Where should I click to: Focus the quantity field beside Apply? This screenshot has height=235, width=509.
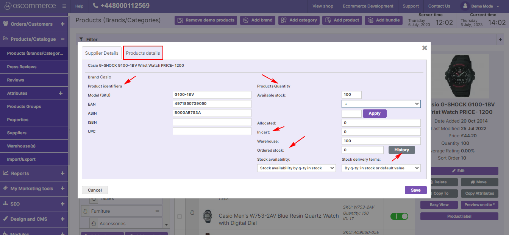coord(351,113)
